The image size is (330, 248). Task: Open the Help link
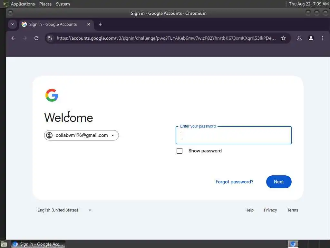(x=249, y=210)
